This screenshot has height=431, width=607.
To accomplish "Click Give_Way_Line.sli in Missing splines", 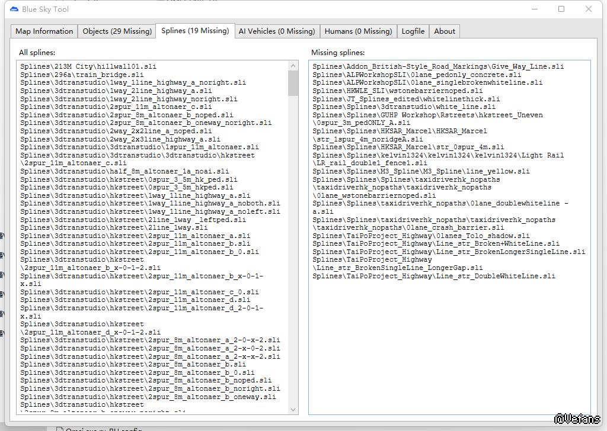I will [438, 67].
